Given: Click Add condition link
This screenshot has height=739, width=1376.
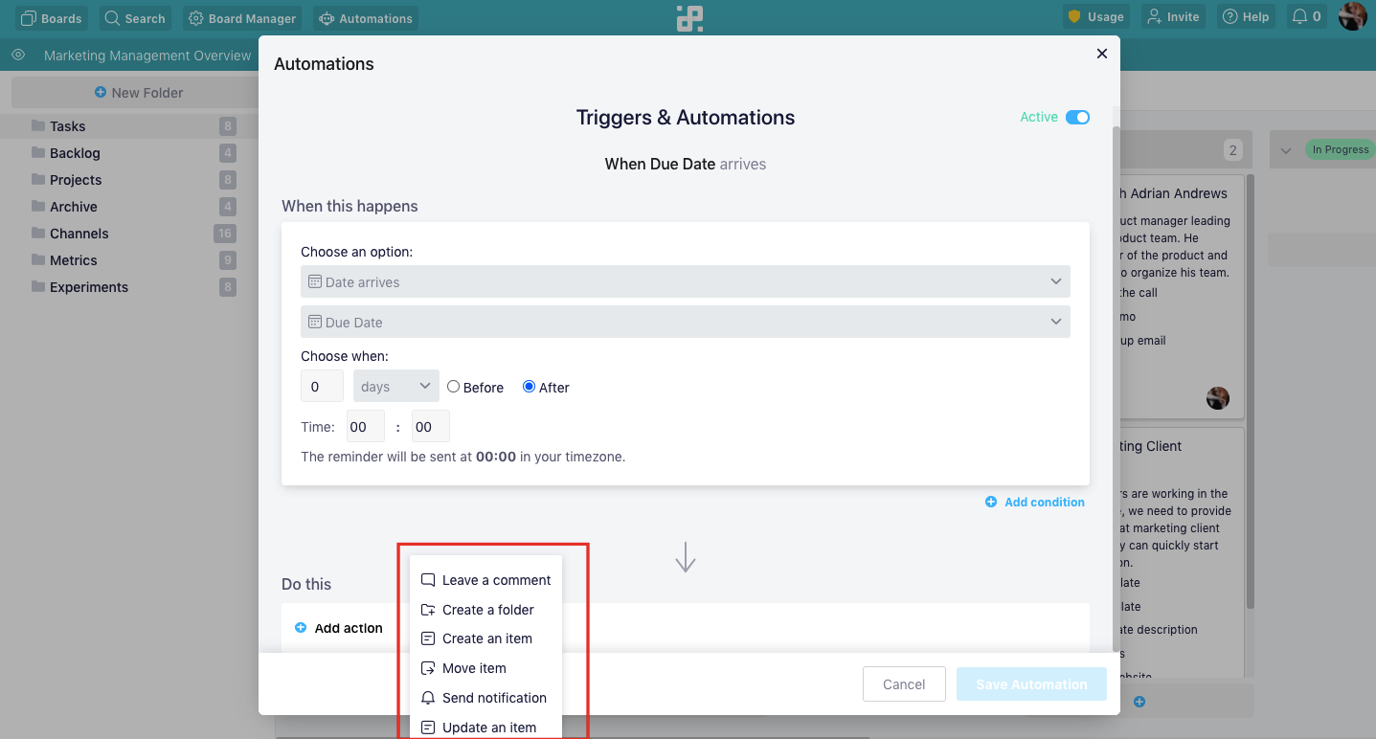Looking at the screenshot, I should tap(1035, 502).
